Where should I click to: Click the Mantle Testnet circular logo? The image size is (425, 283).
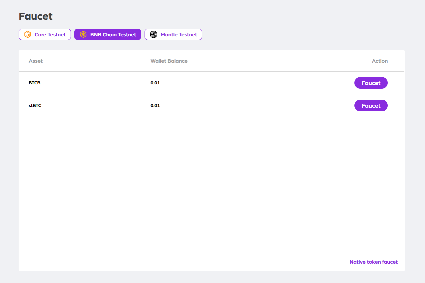(x=154, y=34)
